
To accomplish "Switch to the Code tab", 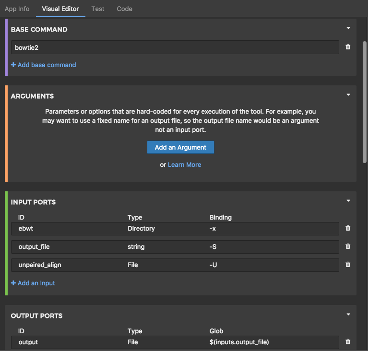I will pos(124,9).
